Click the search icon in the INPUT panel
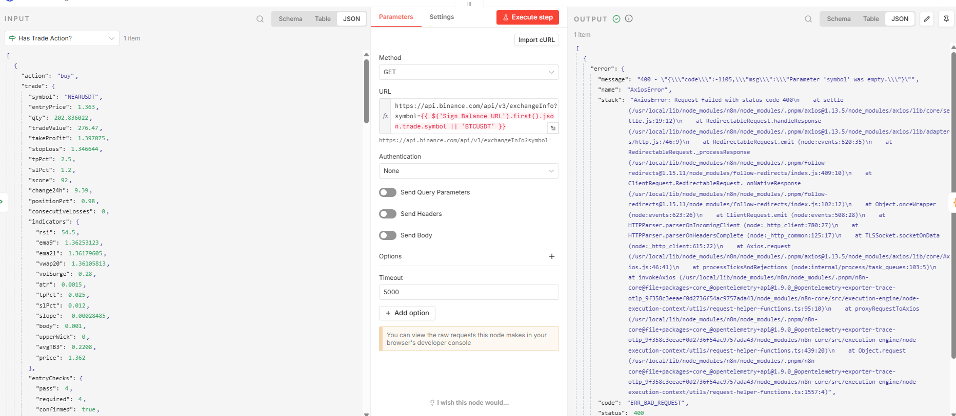Image resolution: width=956 pixels, height=416 pixels. [260, 19]
